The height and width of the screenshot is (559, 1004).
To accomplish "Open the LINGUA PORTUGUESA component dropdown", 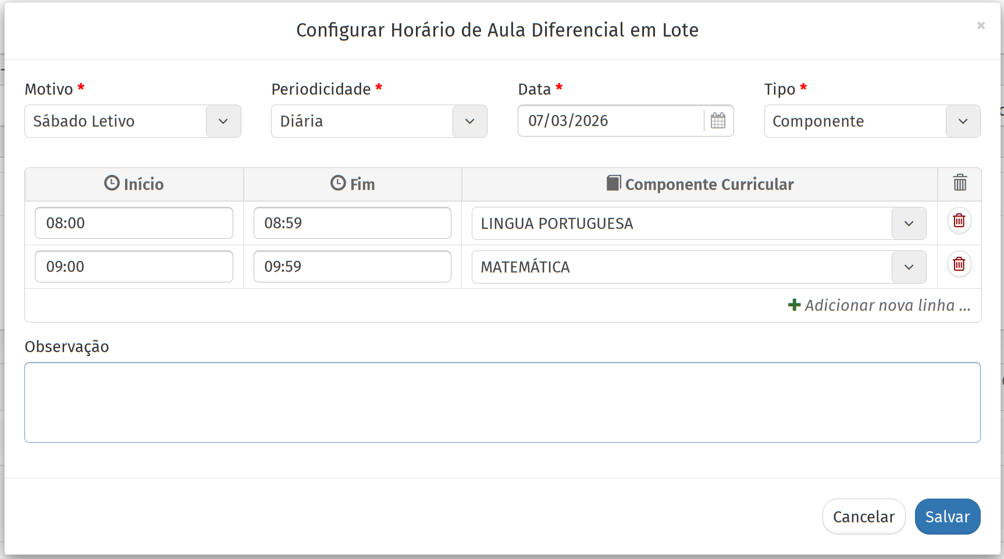I will [909, 224].
